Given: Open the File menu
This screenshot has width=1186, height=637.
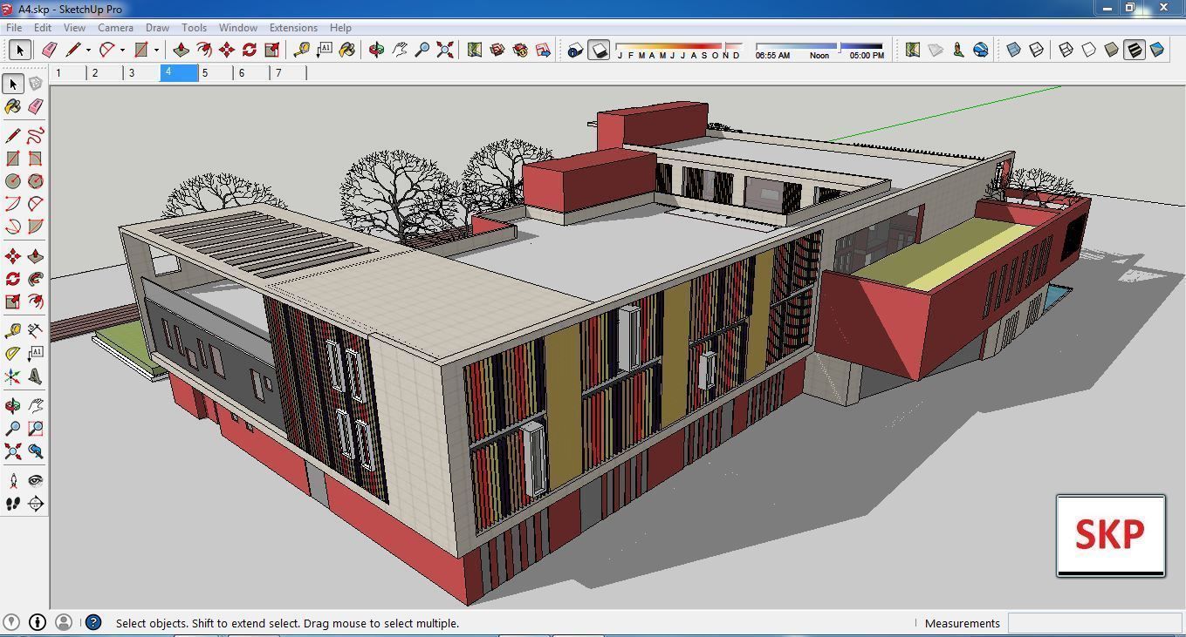Looking at the screenshot, I should [15, 27].
